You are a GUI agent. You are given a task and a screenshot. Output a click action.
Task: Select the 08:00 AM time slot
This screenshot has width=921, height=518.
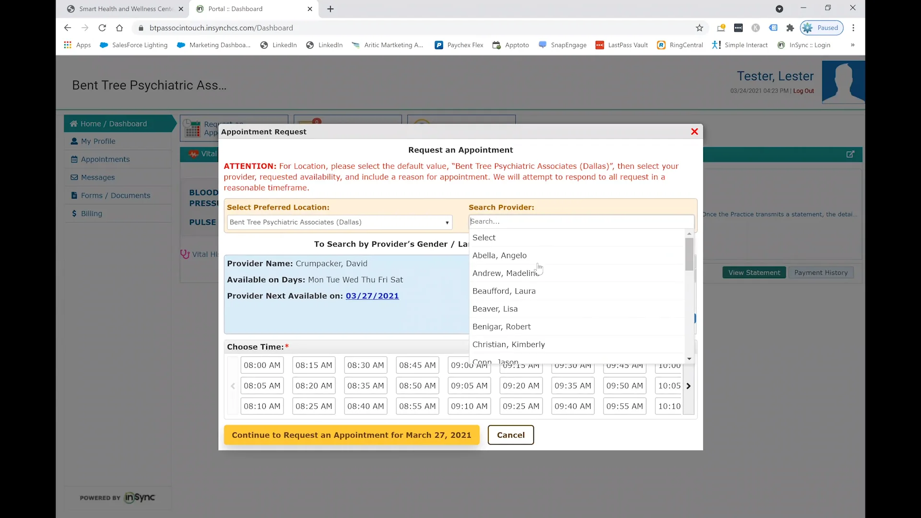click(x=262, y=365)
